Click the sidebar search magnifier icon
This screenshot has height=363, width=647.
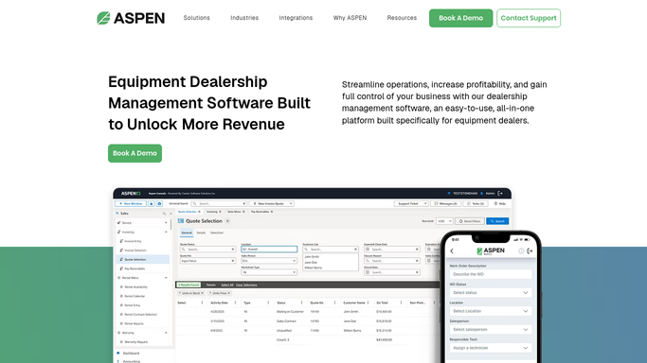coord(164,214)
